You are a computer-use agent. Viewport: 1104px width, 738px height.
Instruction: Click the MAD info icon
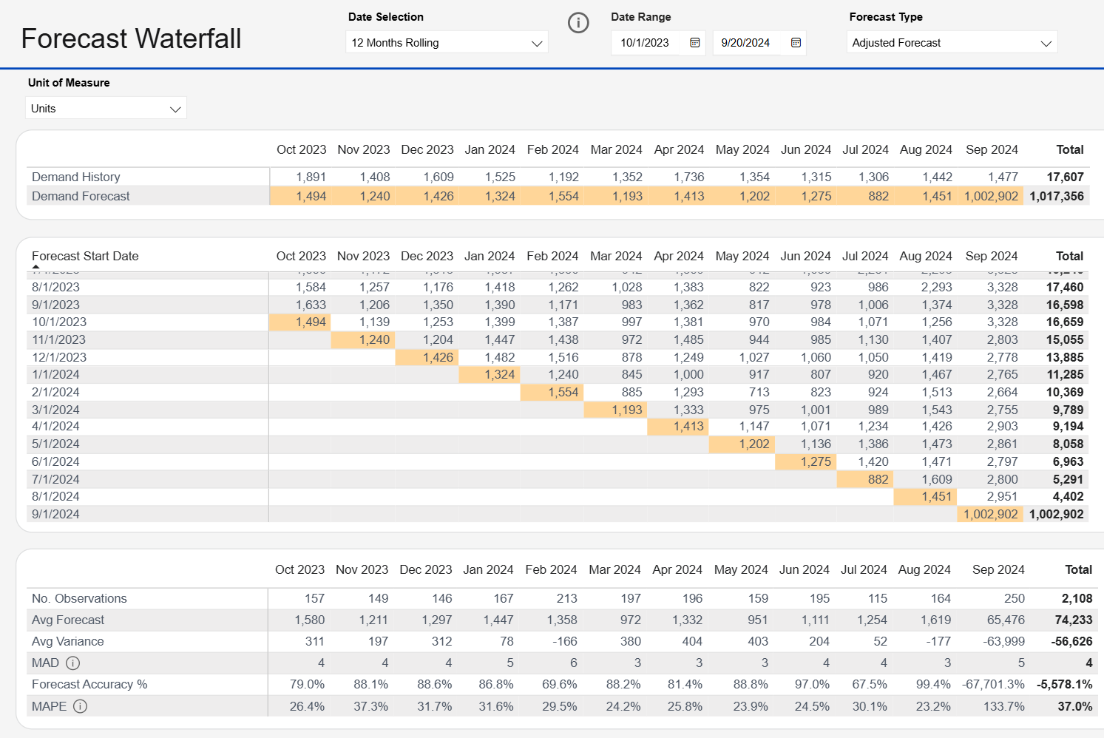click(73, 663)
